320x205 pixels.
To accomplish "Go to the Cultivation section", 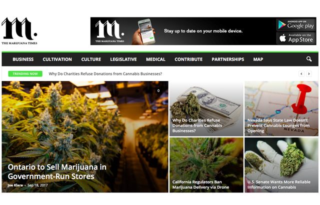I will (57, 59).
